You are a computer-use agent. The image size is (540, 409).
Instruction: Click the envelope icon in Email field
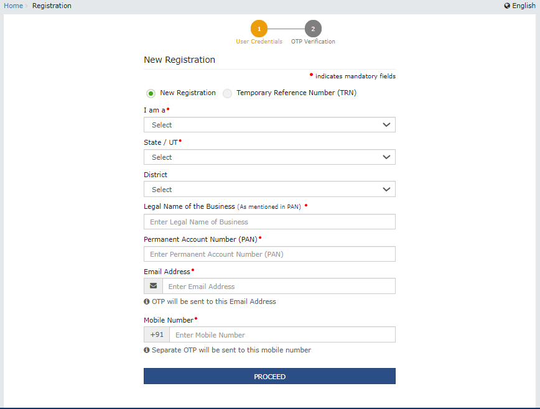tap(153, 286)
